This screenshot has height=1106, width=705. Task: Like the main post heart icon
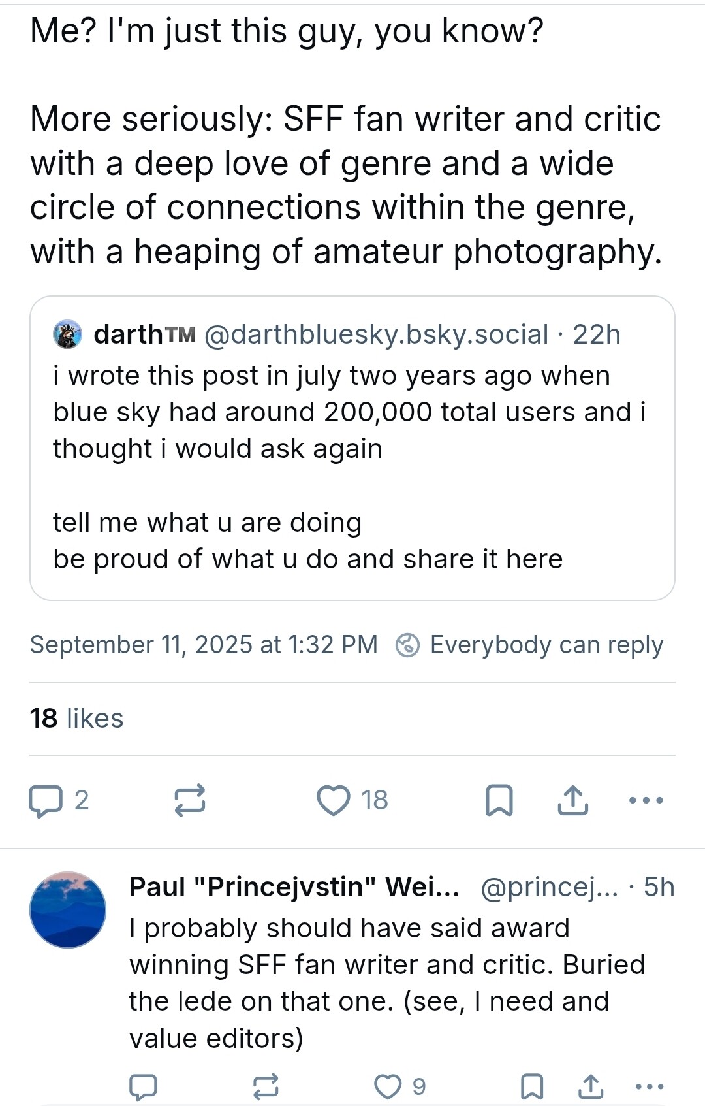tap(334, 801)
